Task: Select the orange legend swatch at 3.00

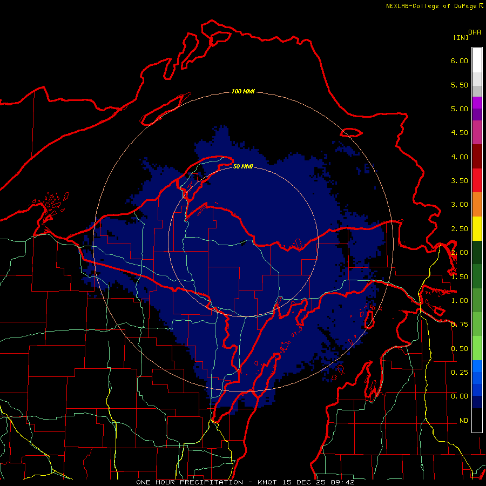Action: (477, 205)
